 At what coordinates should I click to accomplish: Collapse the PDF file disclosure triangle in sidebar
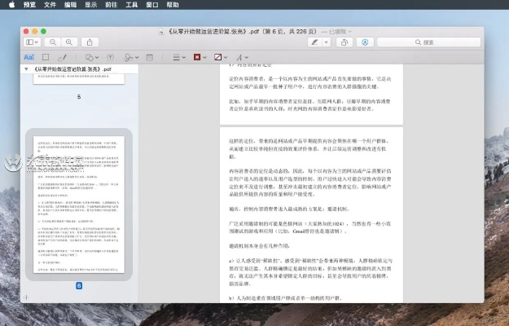pos(27,69)
